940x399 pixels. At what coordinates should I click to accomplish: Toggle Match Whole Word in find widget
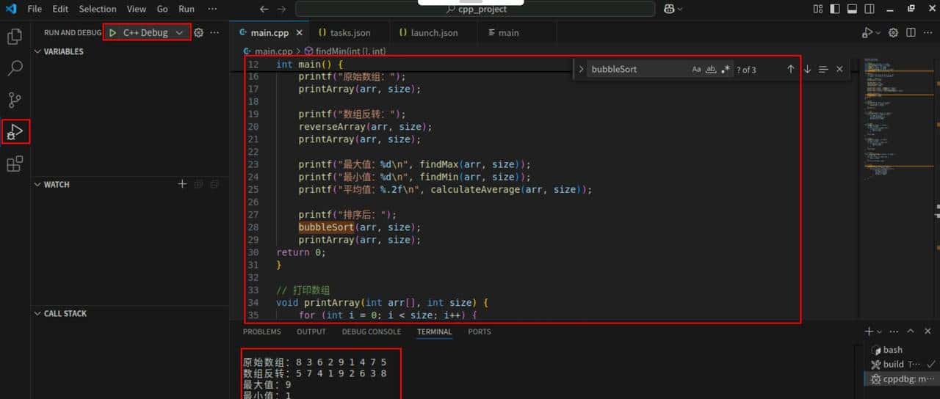(x=711, y=69)
